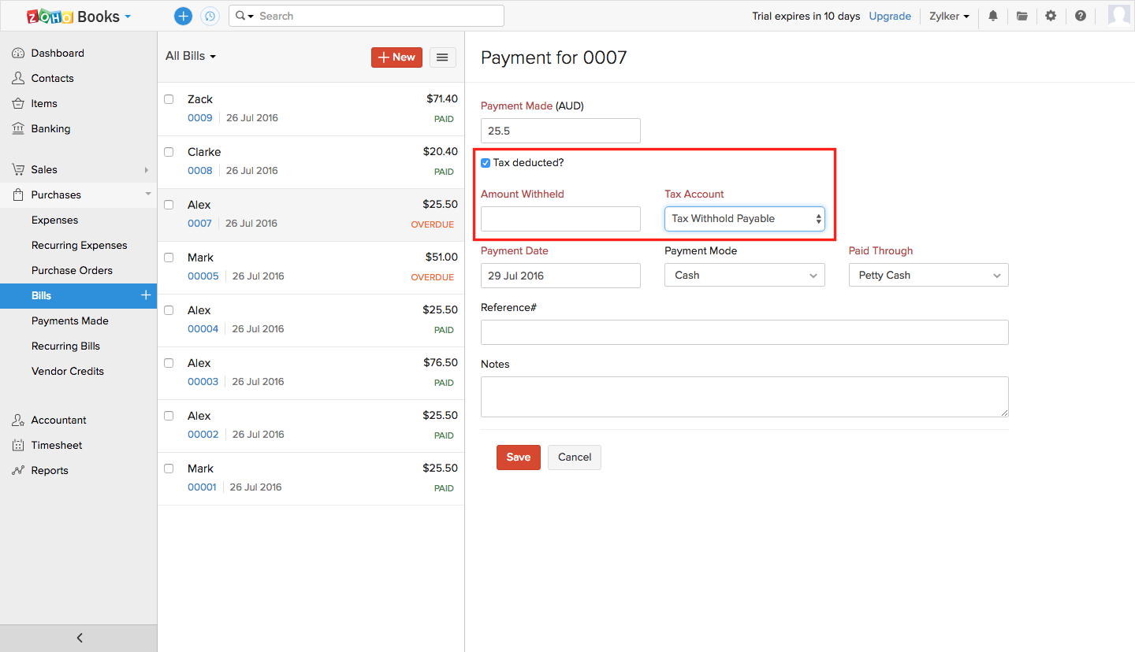Open the help question mark icon
The image size is (1135, 652).
point(1081,16)
